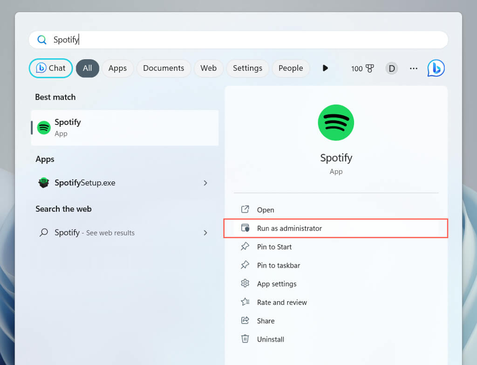Click the Spotify title in preview pane

[336, 158]
